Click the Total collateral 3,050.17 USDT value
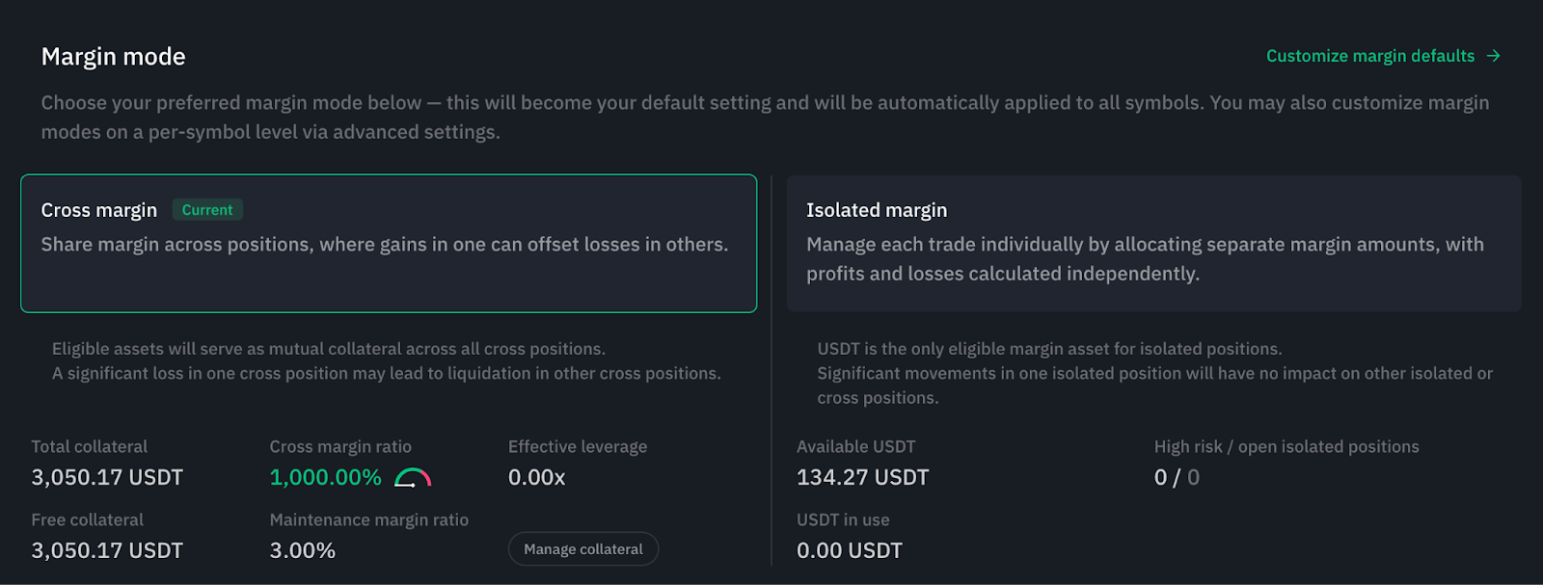This screenshot has height=585, width=1543. coord(107,477)
